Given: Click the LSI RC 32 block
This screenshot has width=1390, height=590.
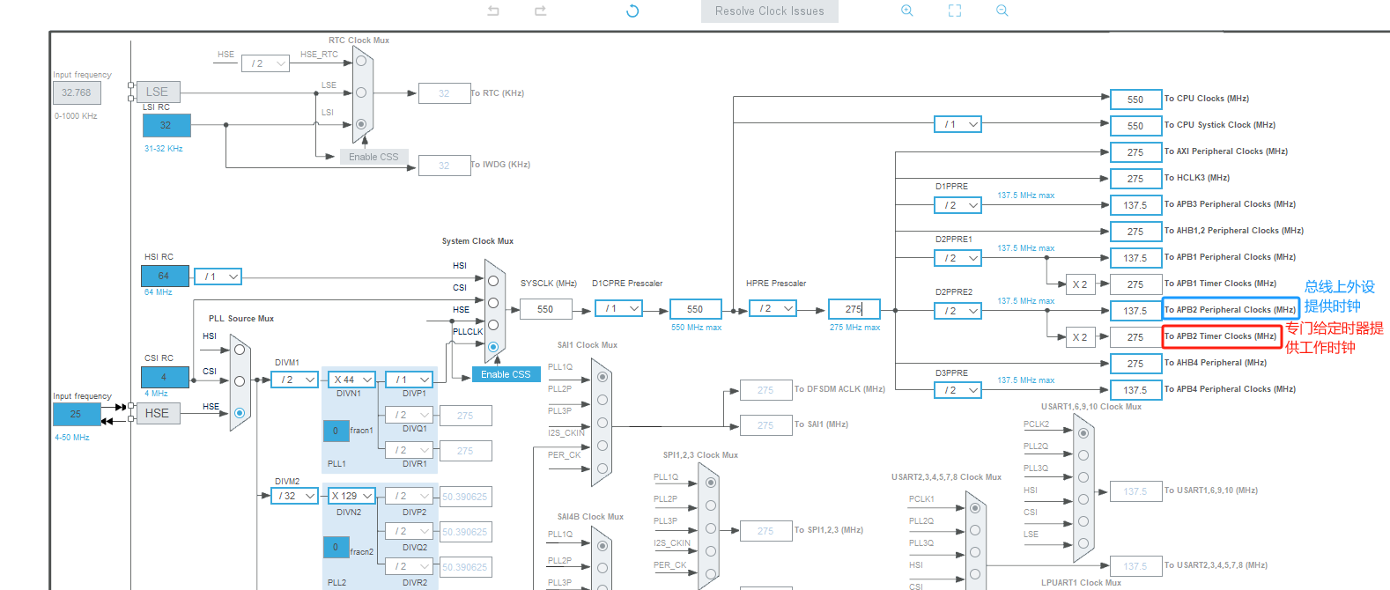Looking at the screenshot, I should point(166,125).
